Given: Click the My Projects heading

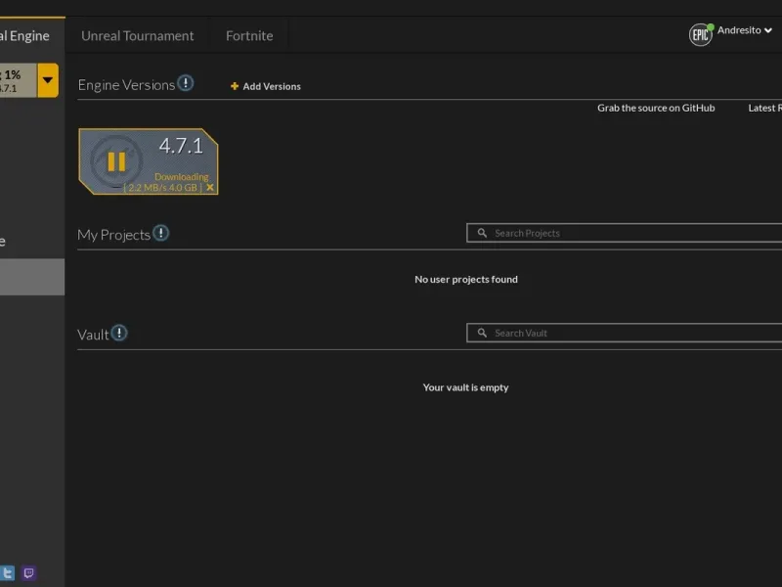Looking at the screenshot, I should (113, 235).
